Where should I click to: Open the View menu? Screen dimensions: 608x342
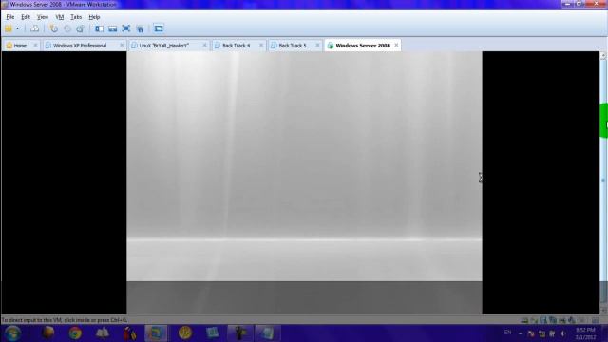43,17
